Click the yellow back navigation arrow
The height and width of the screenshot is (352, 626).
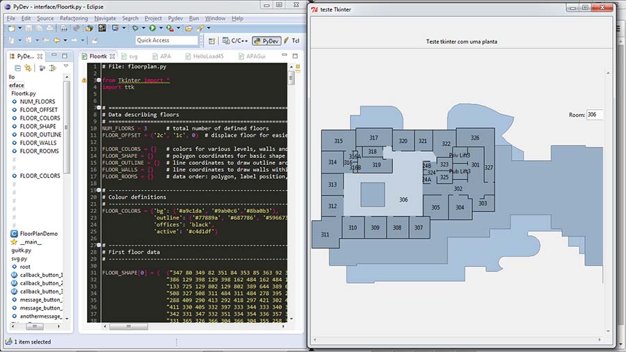(x=57, y=40)
